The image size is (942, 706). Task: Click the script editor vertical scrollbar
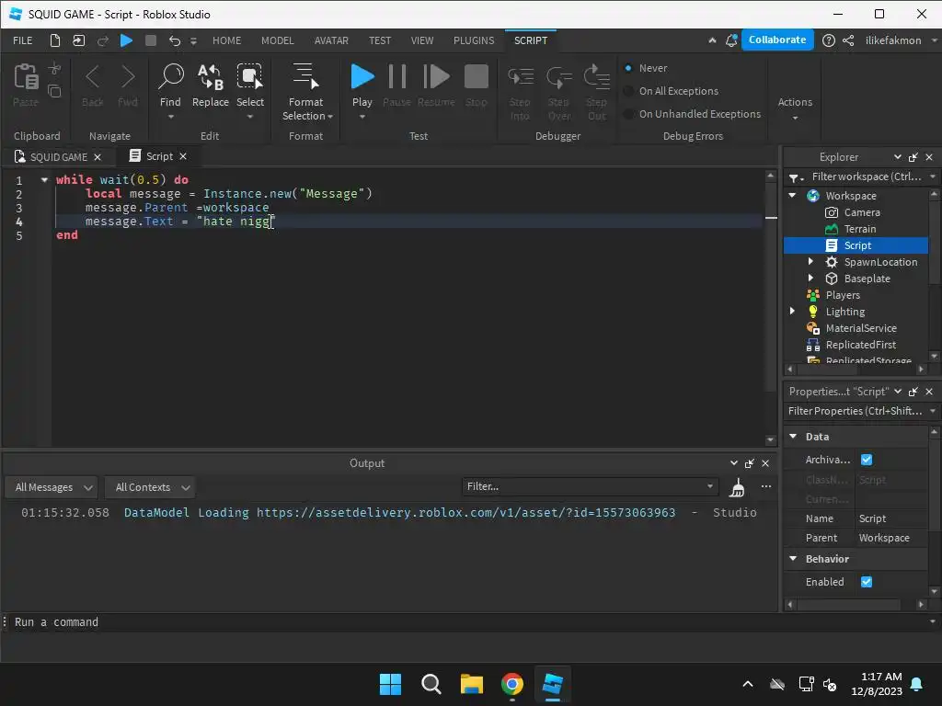click(x=771, y=303)
